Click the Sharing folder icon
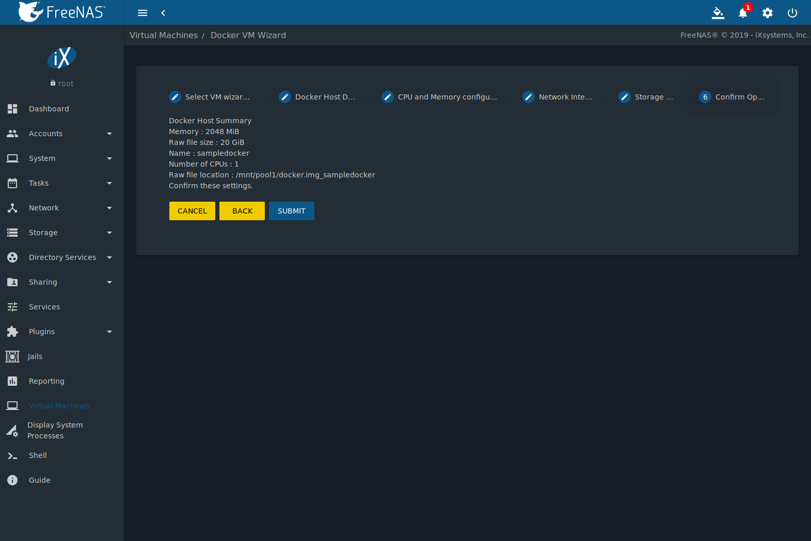This screenshot has width=811, height=541. pos(12,282)
